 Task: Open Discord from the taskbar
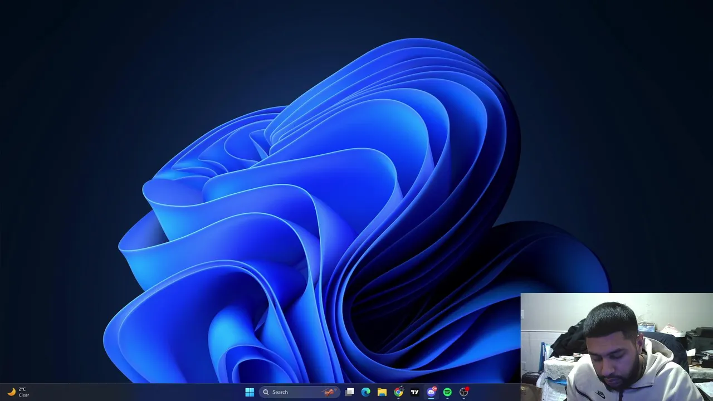click(x=431, y=392)
